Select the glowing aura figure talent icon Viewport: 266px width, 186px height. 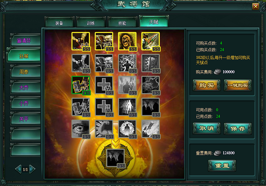[127, 129]
